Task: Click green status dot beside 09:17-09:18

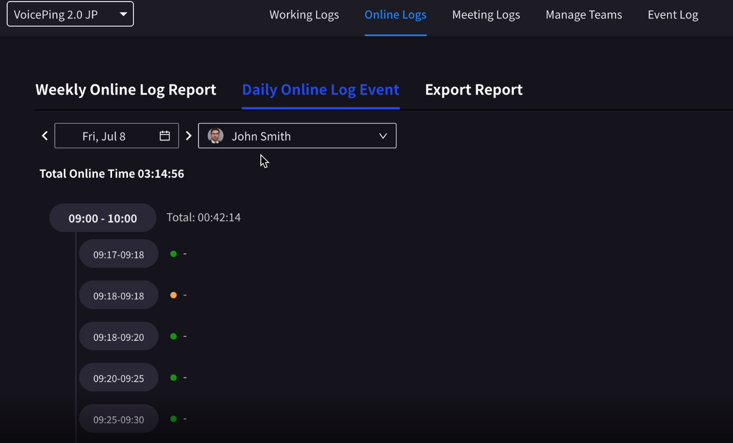Action: pos(173,254)
